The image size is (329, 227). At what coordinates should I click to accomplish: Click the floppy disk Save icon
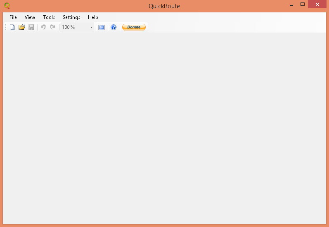(x=31, y=27)
